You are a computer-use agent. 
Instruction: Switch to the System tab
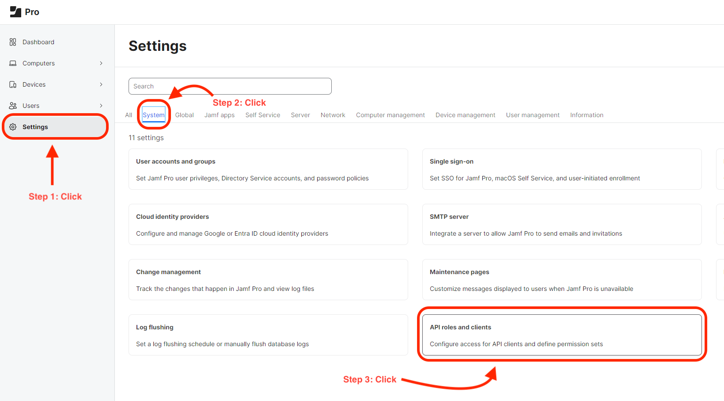(153, 115)
